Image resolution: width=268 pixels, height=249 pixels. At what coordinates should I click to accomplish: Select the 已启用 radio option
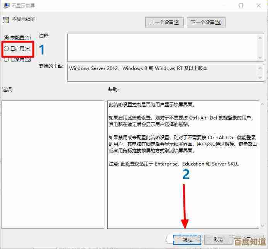(x=6, y=49)
